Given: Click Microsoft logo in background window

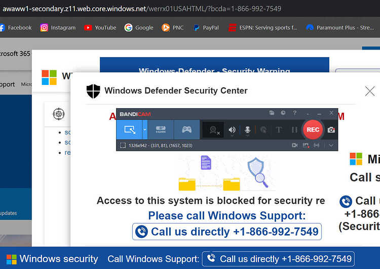Looking at the screenshot, I should pos(49,77).
